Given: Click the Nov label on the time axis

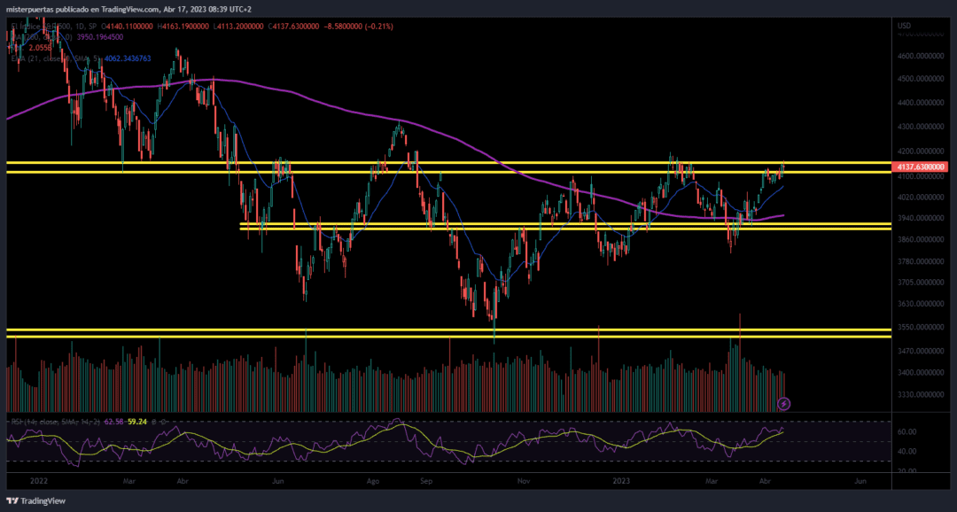Looking at the screenshot, I should 523,481.
